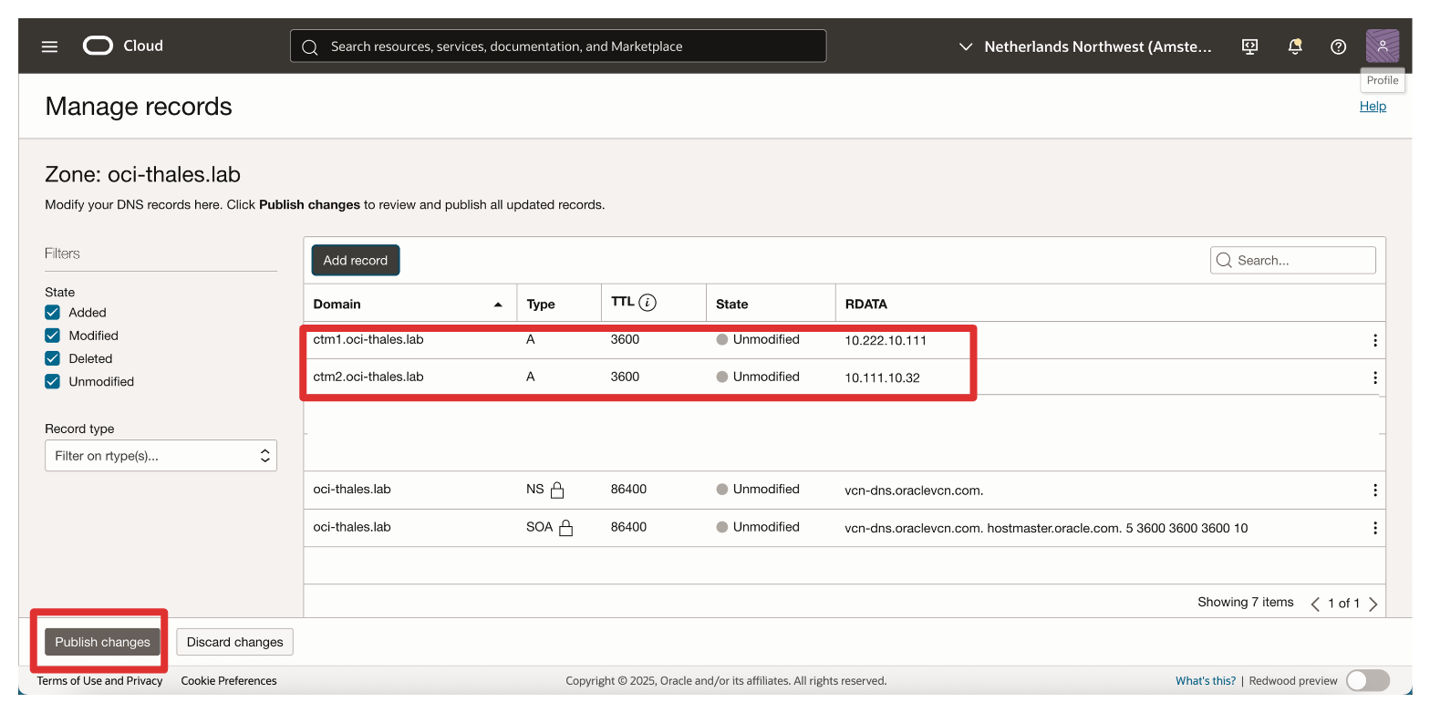This screenshot has width=1430, height=713.
Task: Open actions menu for SOA record
Action: pos(1374,528)
